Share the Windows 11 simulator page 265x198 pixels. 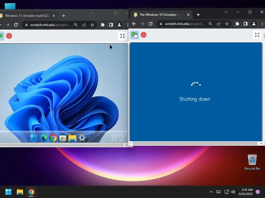coord(84,25)
